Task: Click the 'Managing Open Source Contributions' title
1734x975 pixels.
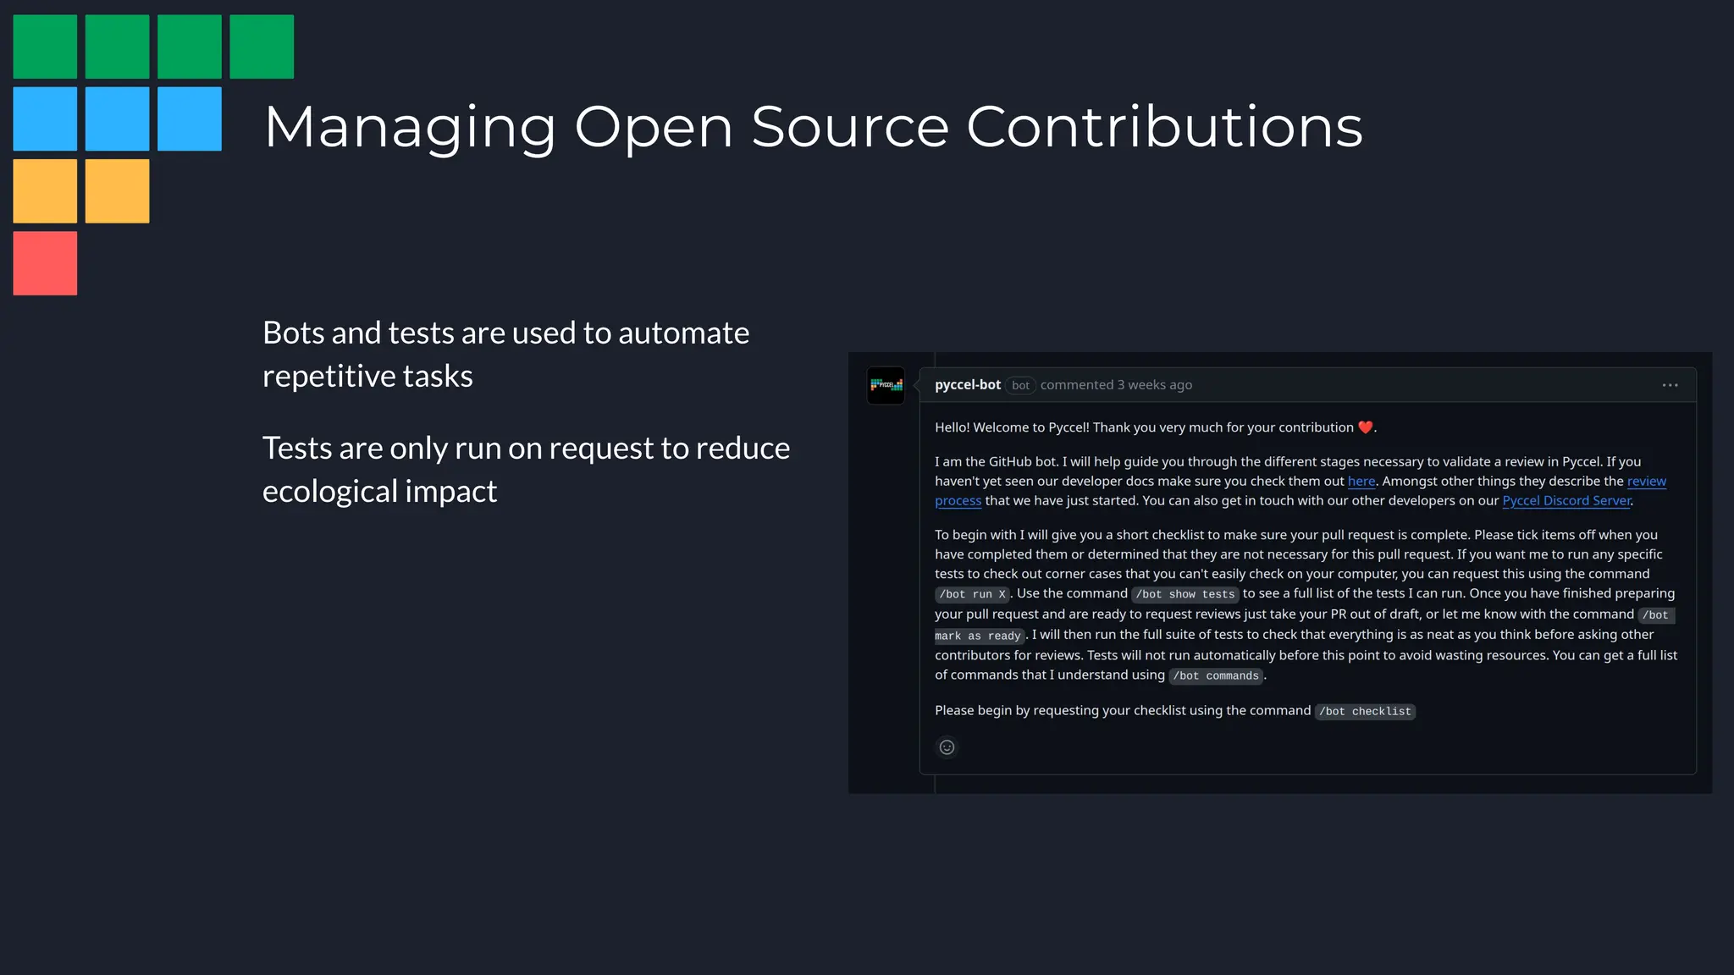Action: [x=813, y=127]
